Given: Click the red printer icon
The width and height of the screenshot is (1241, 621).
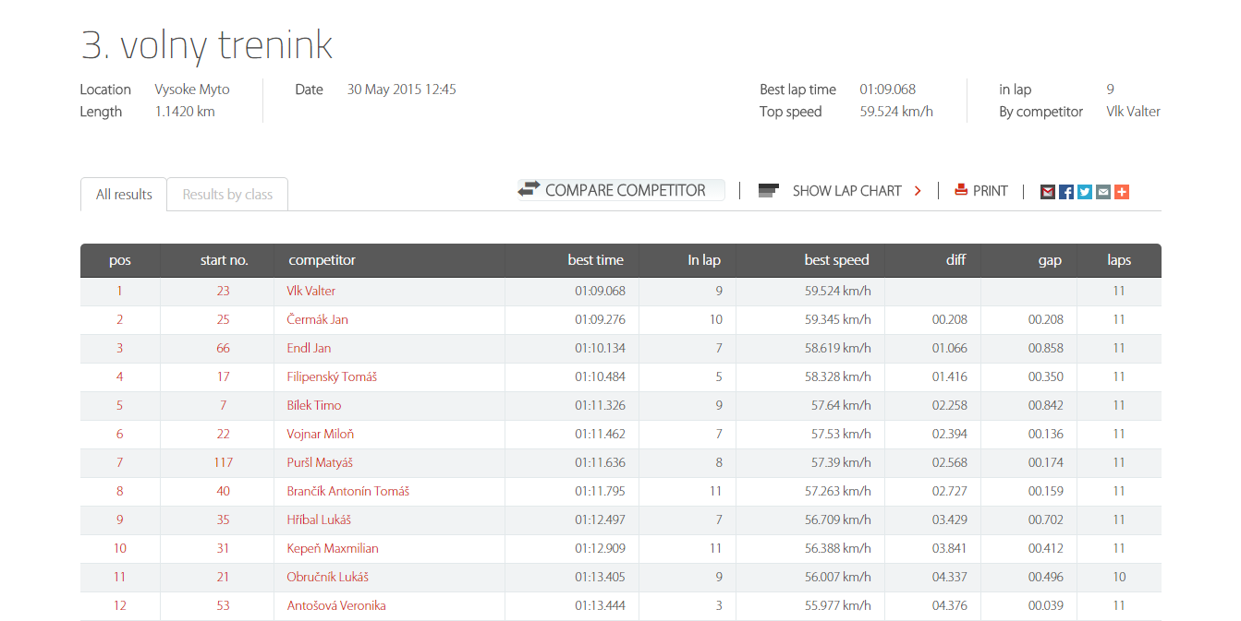Looking at the screenshot, I should pos(961,190).
